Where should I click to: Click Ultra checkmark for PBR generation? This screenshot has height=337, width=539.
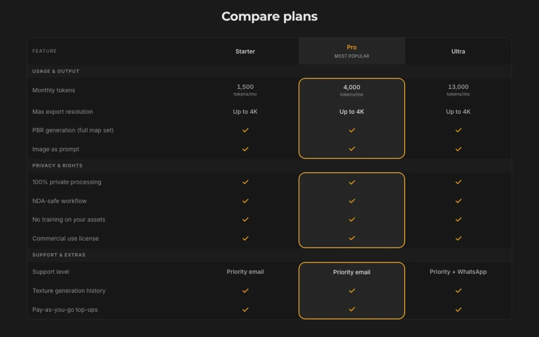point(458,130)
